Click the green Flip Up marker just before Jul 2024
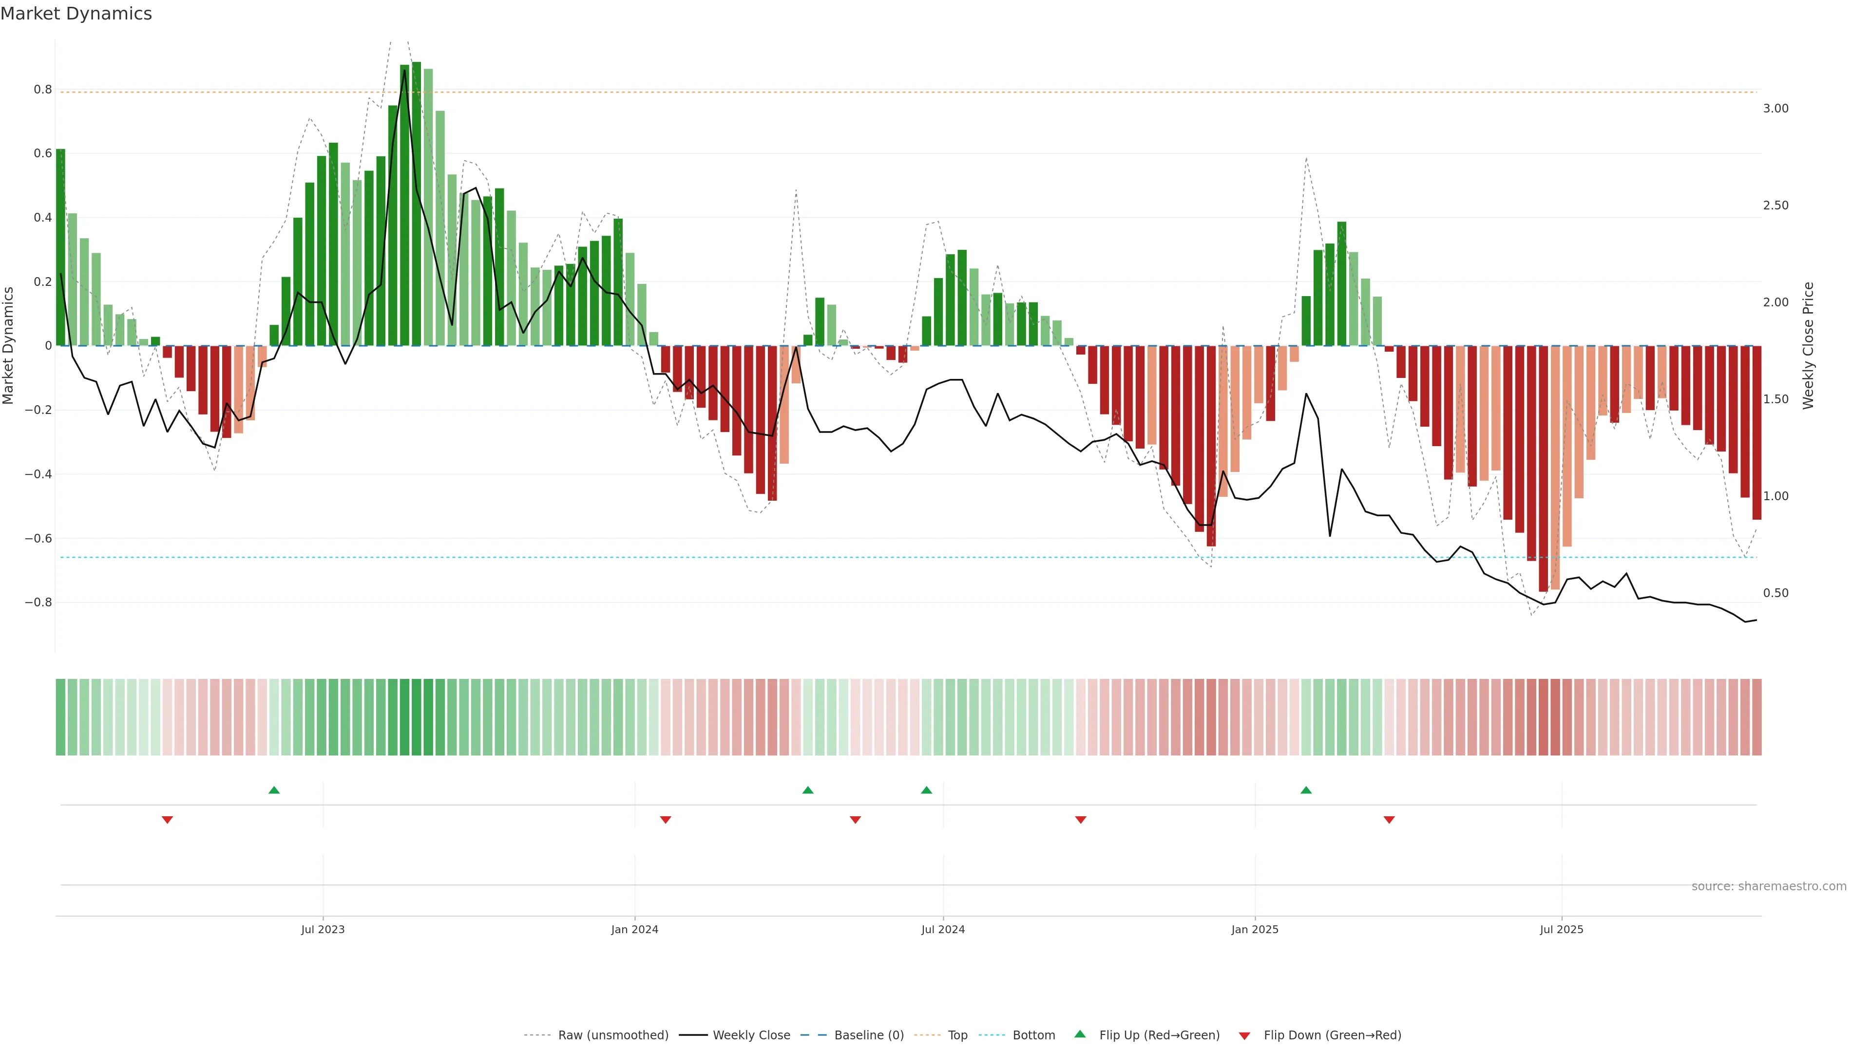The width and height of the screenshot is (1871, 1052). coord(926,790)
